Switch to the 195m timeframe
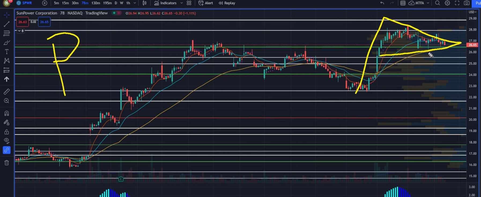The image size is (481, 197). [x=107, y=3]
